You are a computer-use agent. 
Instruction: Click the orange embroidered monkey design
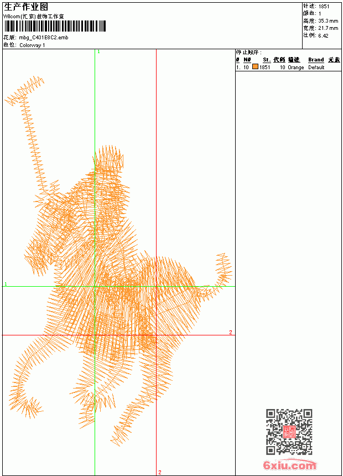pos(118,261)
